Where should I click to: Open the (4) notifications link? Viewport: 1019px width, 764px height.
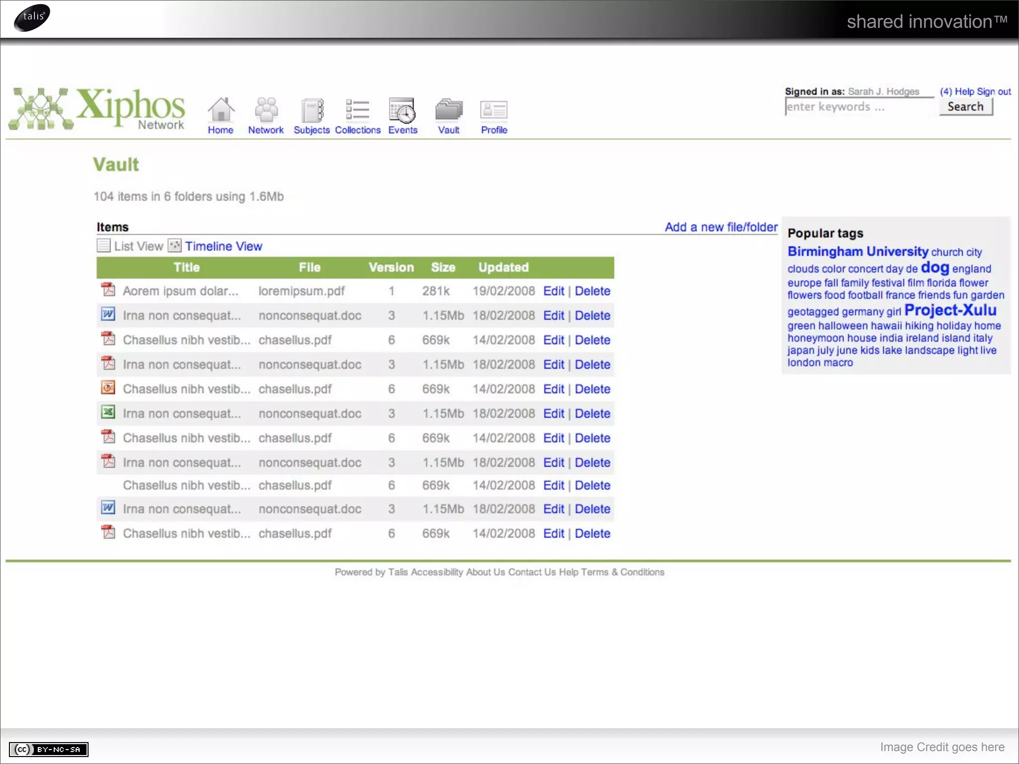click(946, 92)
